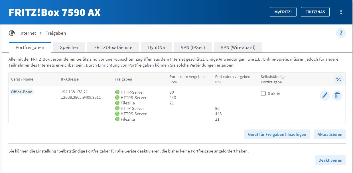
Task: Click the Freigaben breadcrumb
Action: tap(56, 33)
